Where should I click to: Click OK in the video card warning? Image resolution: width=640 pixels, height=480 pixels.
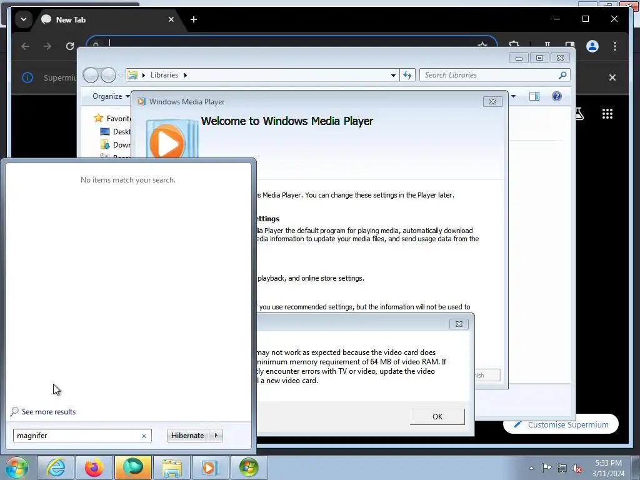coord(437,416)
